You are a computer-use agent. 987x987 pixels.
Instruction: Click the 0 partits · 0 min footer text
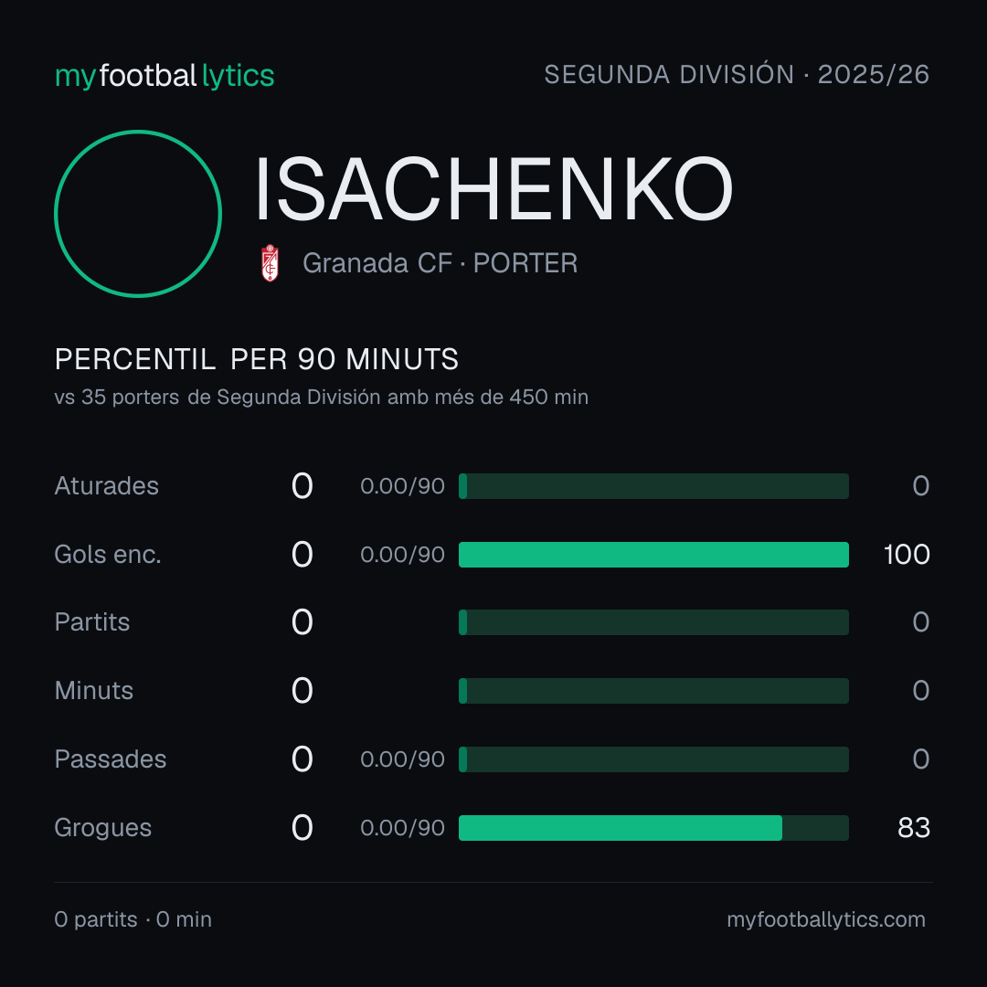coord(133,919)
